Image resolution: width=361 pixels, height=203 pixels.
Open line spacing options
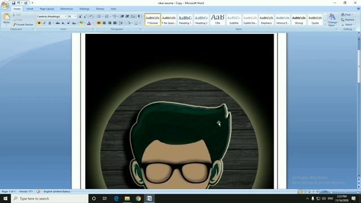122,23
